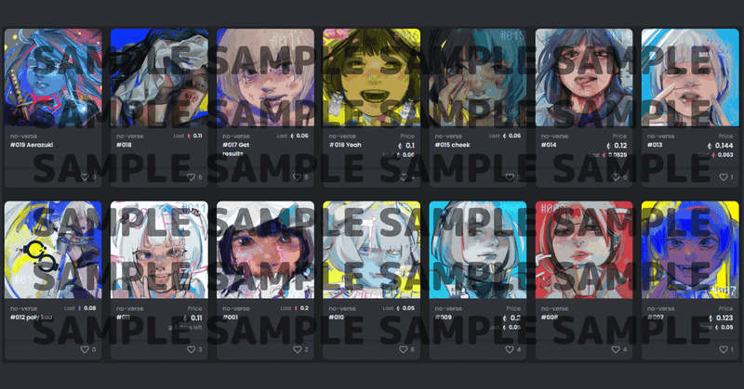This screenshot has width=744, height=389.
Task: Open the #015 cheek item title
Action: 452,145
